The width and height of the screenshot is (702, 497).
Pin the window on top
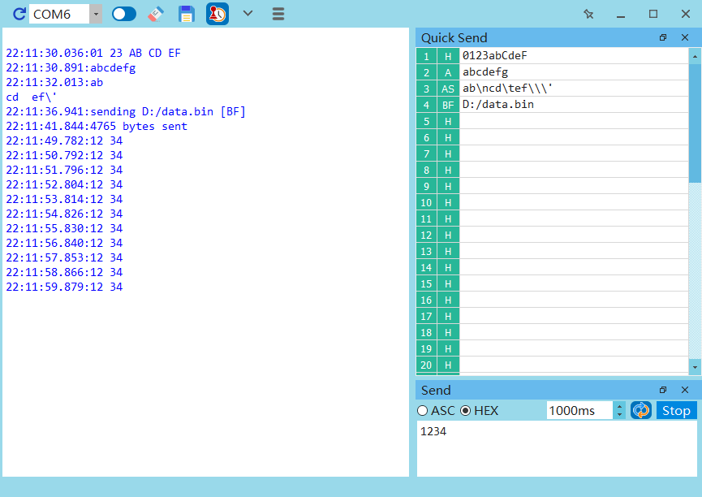(x=588, y=14)
